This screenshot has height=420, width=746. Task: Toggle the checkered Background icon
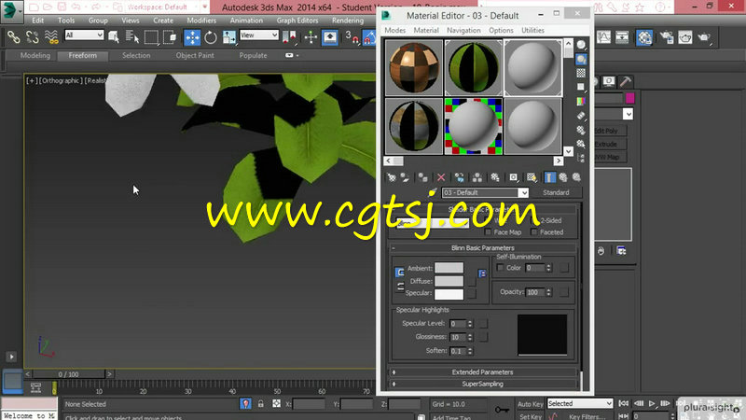pyautogui.click(x=581, y=73)
